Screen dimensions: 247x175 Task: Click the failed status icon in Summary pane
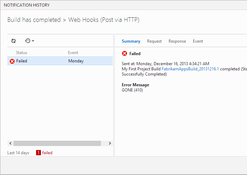click(x=125, y=53)
